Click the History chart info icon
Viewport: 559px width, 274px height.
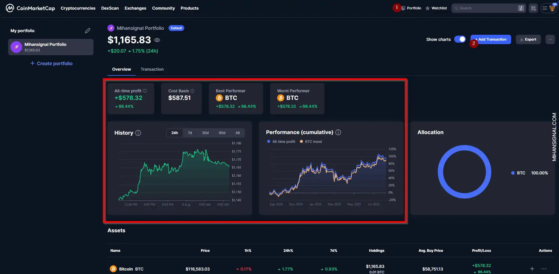pyautogui.click(x=138, y=133)
